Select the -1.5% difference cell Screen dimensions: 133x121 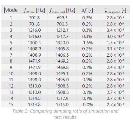87,43
